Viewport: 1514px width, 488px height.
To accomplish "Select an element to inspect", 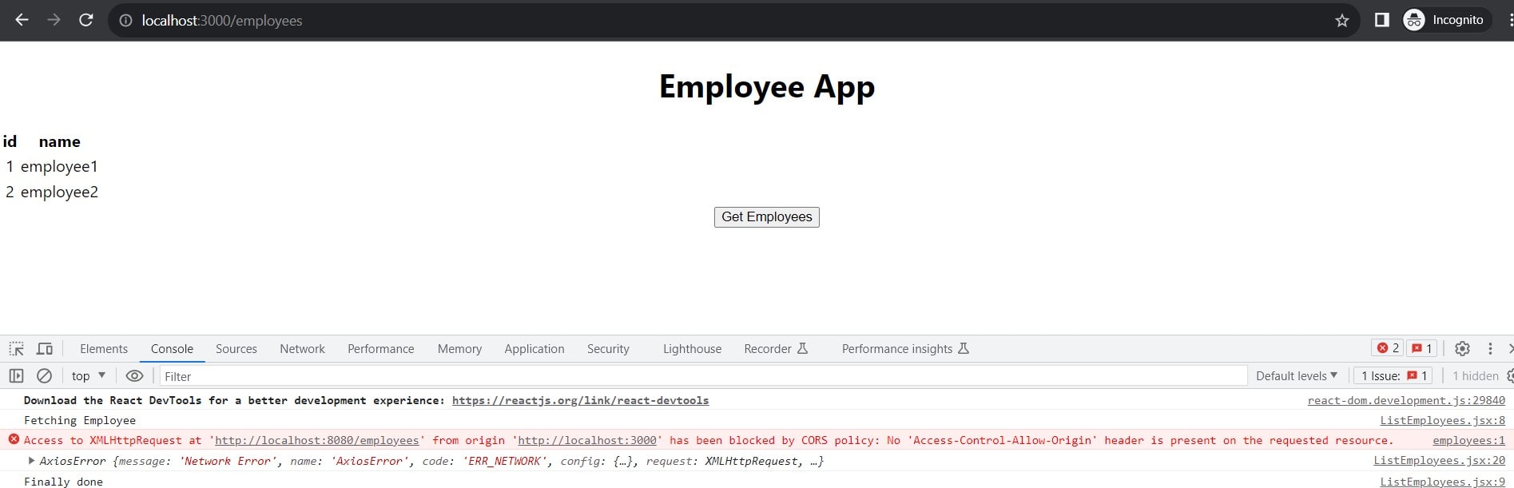I will click(16, 349).
